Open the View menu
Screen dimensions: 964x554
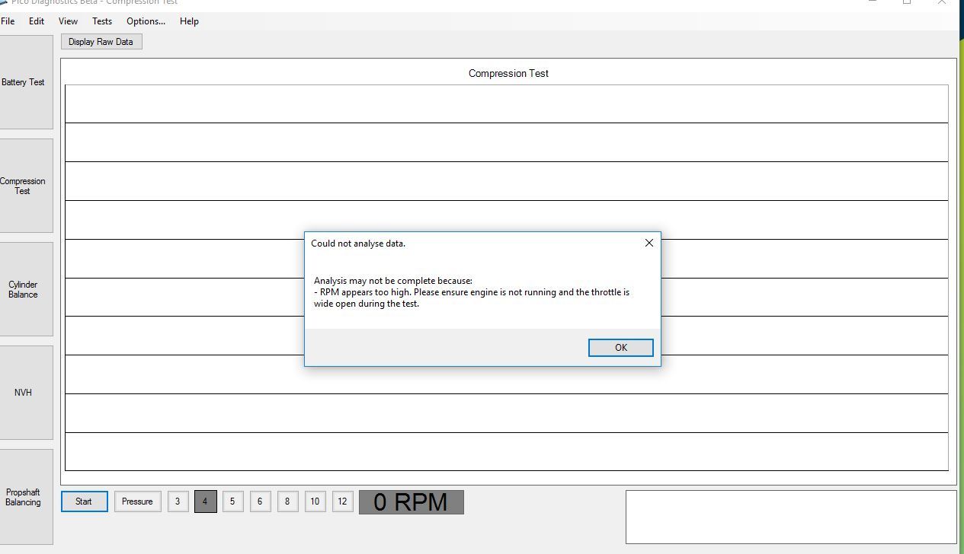coord(68,21)
